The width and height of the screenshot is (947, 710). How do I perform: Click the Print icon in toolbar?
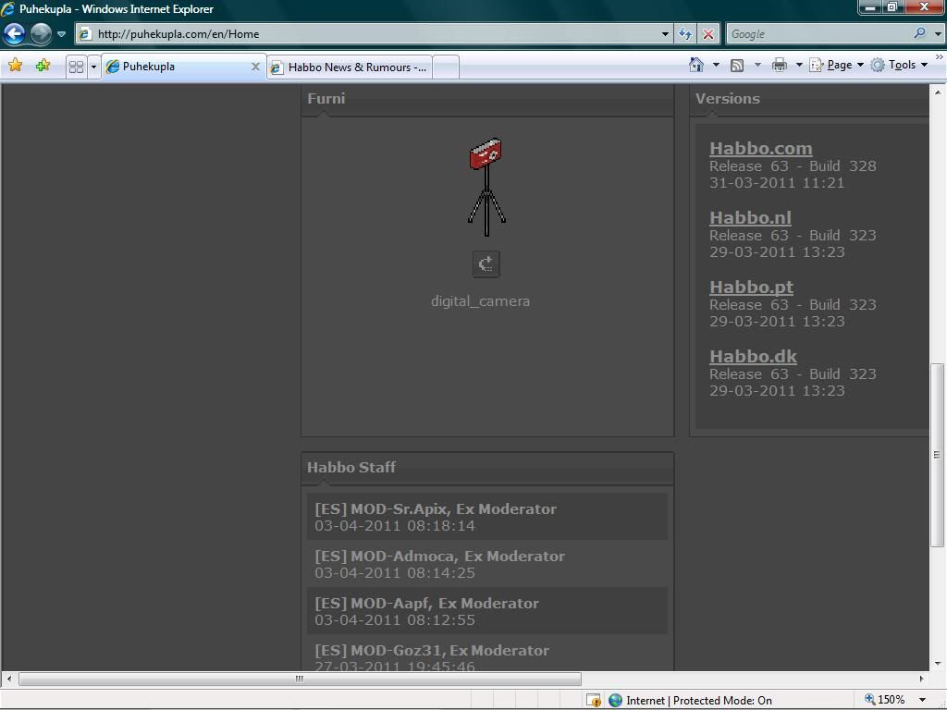click(x=779, y=65)
